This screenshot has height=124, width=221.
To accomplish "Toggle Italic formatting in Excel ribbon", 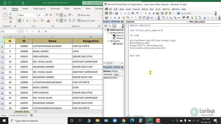I will pyautogui.click(x=23, y=21).
